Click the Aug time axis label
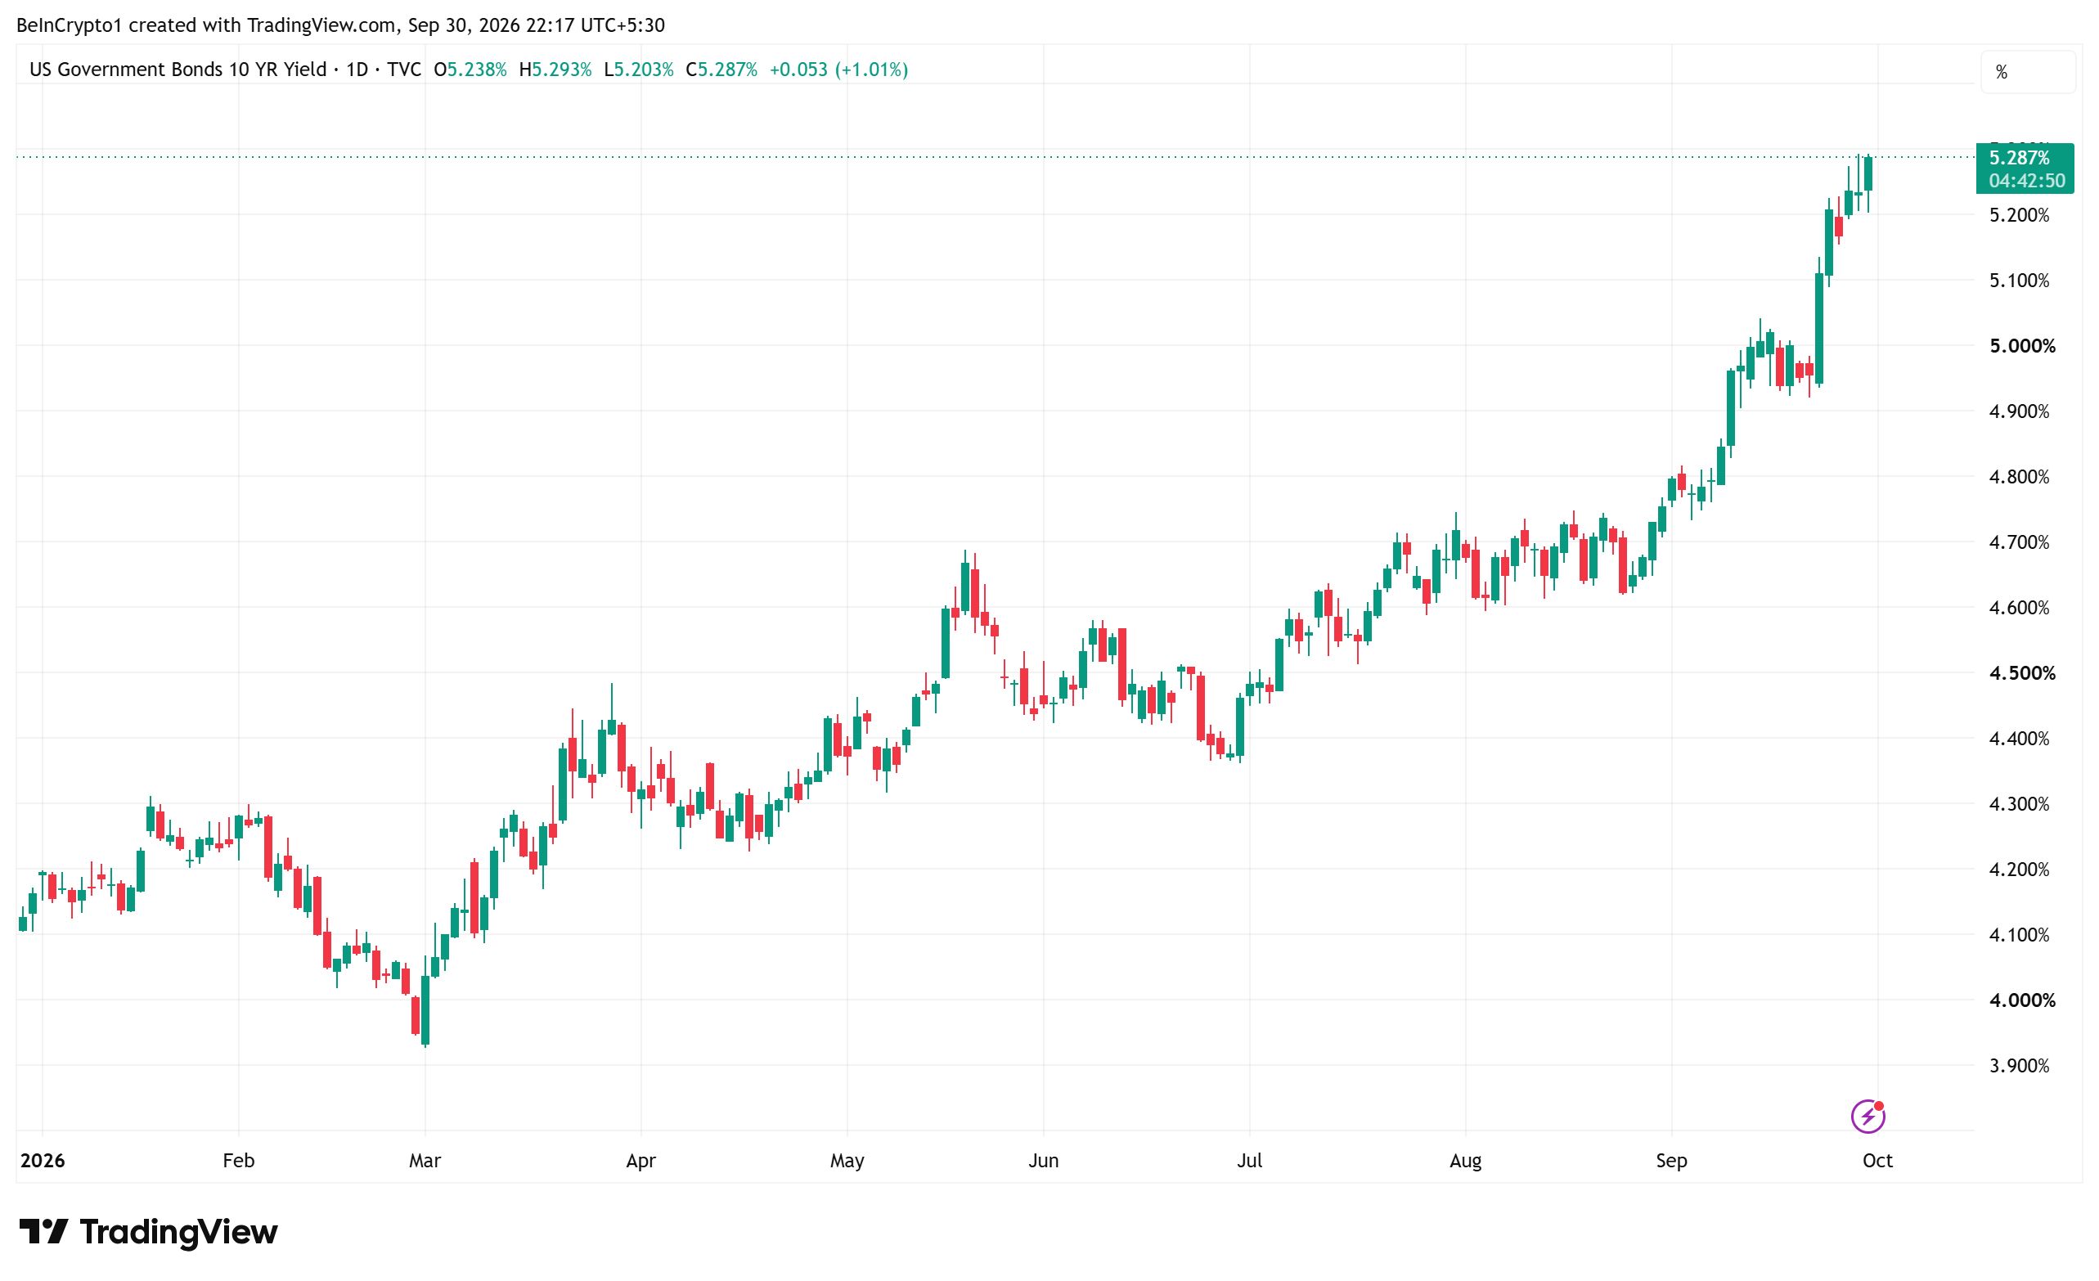This screenshot has height=1281, width=2099. click(1465, 1161)
